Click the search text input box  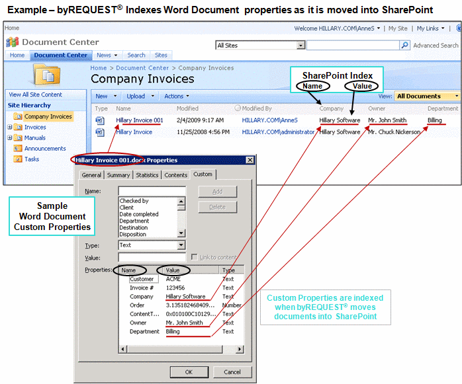pyautogui.click(x=353, y=46)
